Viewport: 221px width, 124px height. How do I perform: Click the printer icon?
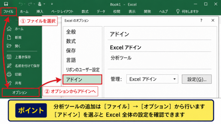(x=9, y=74)
